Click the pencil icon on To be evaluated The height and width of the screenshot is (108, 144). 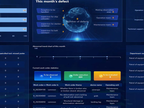tap(101, 76)
